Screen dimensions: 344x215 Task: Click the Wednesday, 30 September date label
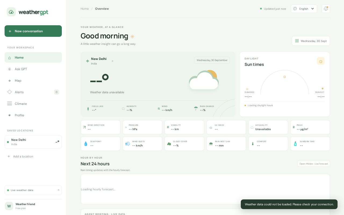click(x=212, y=60)
